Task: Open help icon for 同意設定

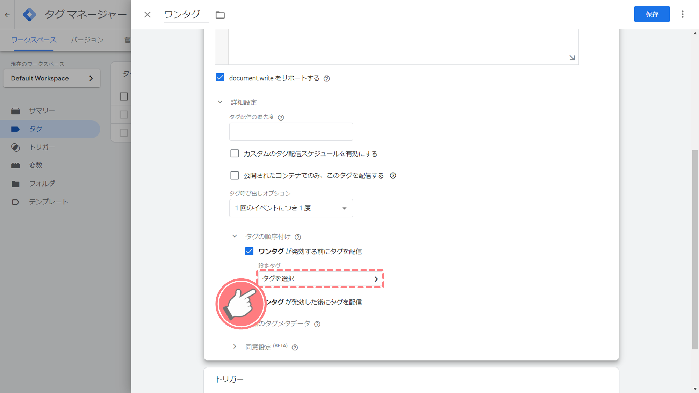Action: (295, 347)
